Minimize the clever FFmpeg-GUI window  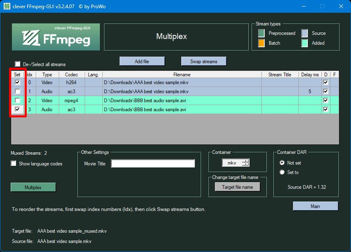(304, 6)
